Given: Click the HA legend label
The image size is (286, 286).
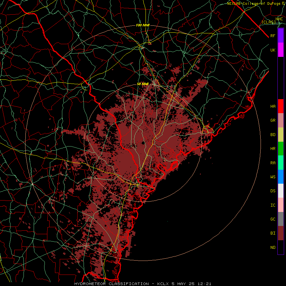Looking at the screenshot, I should coord(273,106).
